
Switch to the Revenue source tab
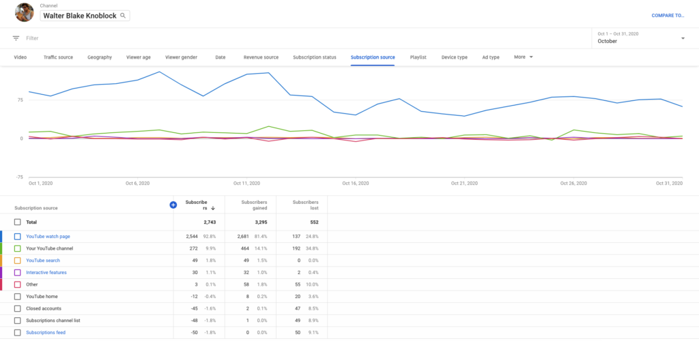(261, 57)
